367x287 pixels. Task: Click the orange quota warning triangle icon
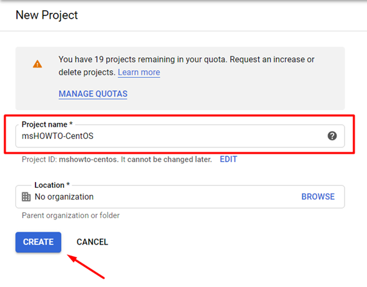[x=37, y=64]
